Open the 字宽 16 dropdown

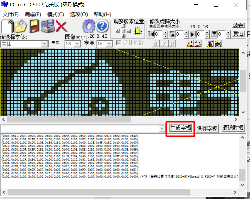pyautogui.click(x=77, y=44)
